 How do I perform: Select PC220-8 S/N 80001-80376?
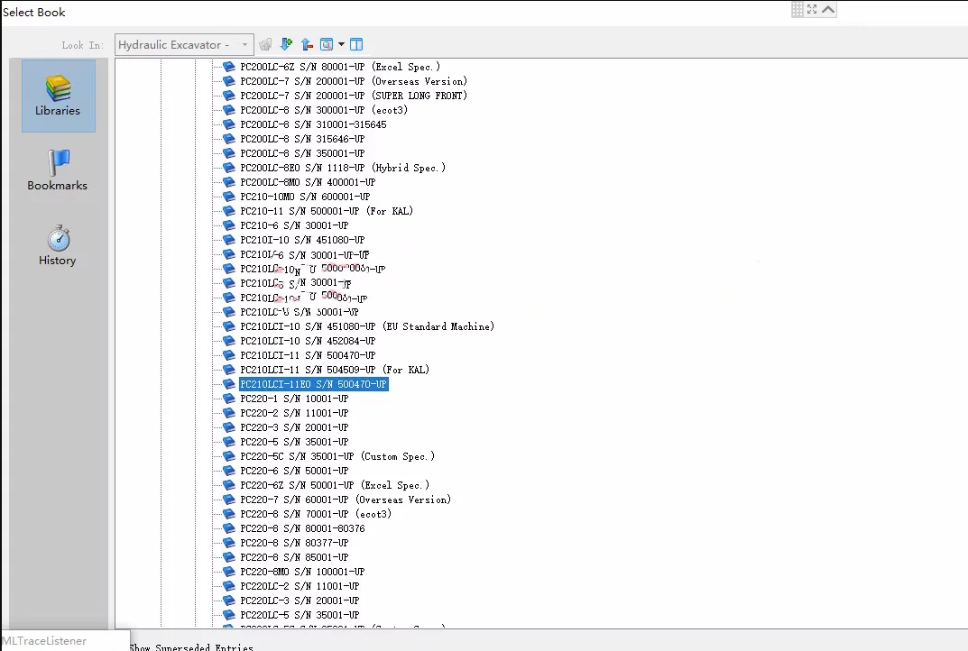(302, 528)
